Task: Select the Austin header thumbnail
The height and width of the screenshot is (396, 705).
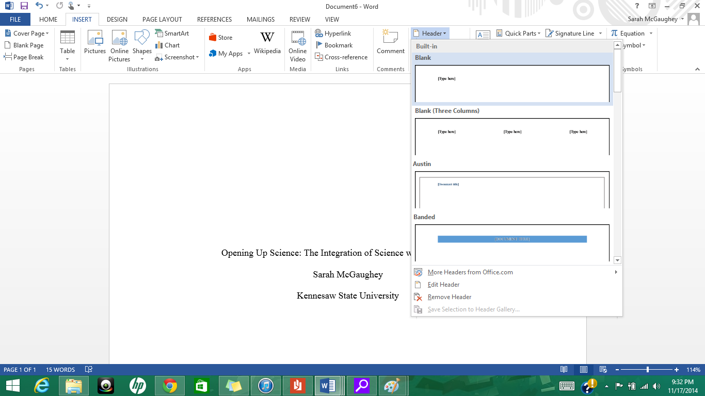Action: (x=512, y=190)
